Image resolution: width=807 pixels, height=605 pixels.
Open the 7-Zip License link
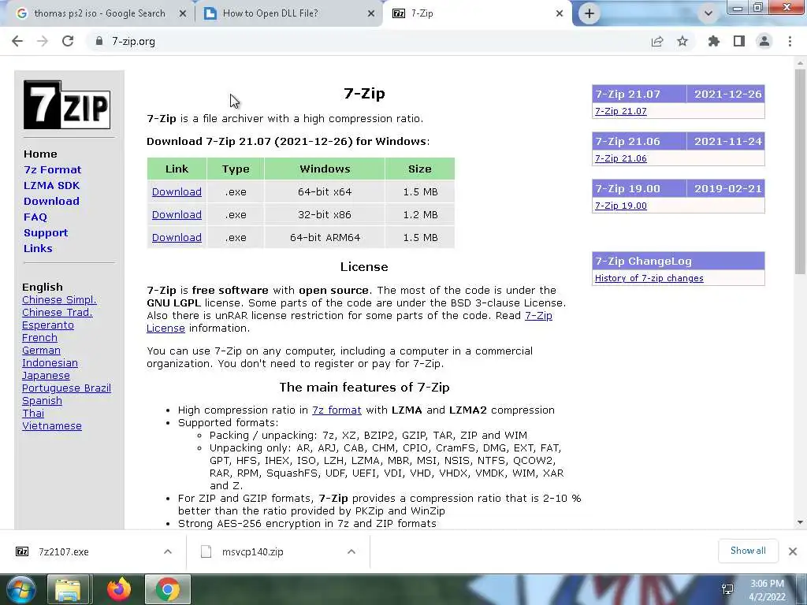click(538, 315)
